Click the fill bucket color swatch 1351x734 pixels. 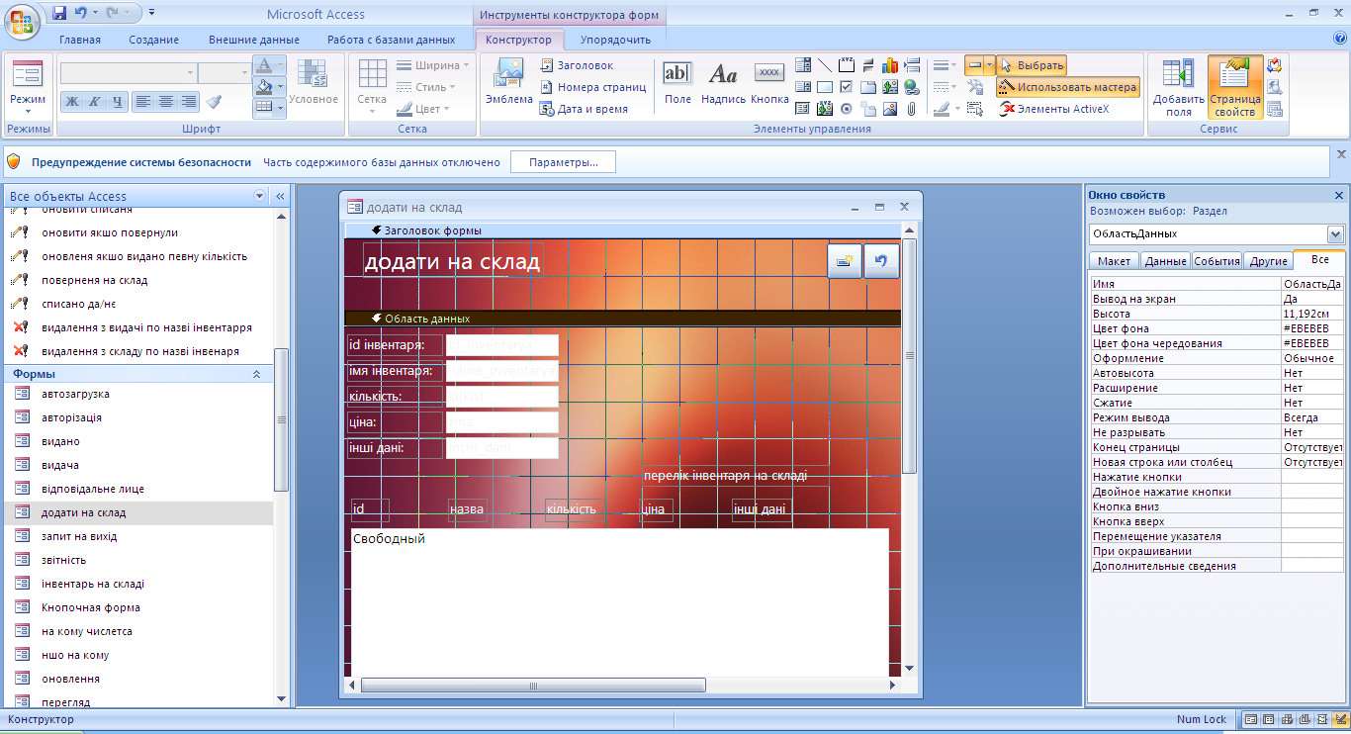point(263,87)
